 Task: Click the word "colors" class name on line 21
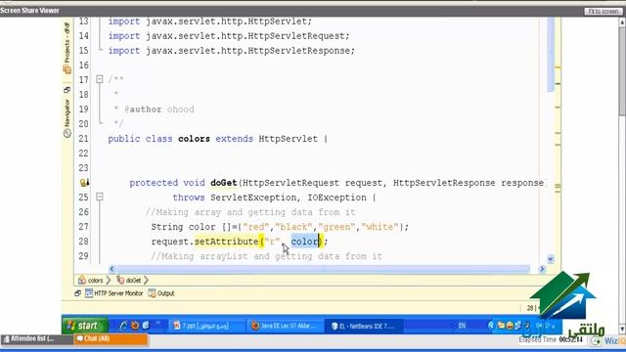194,139
